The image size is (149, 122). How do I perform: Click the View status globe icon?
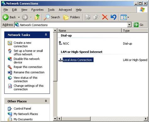click(x=10, y=78)
